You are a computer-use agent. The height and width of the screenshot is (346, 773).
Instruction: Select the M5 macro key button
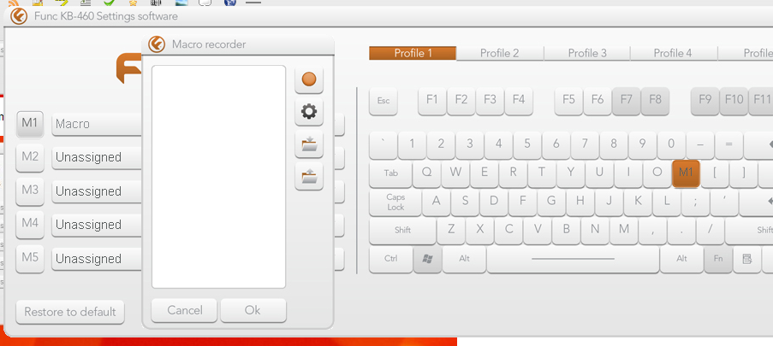(x=30, y=258)
